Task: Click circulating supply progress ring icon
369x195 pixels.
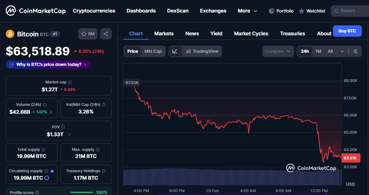Action: pos(47,178)
